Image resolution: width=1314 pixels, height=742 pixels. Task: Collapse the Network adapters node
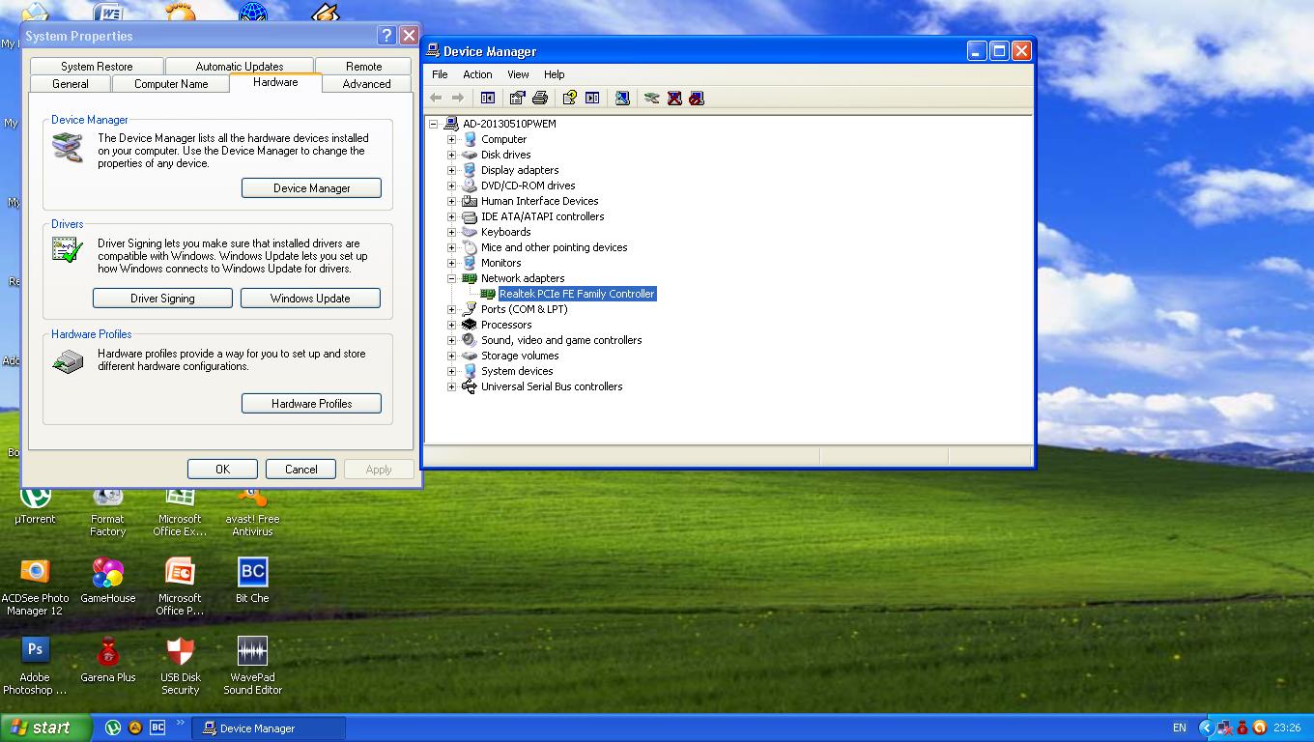[451, 278]
